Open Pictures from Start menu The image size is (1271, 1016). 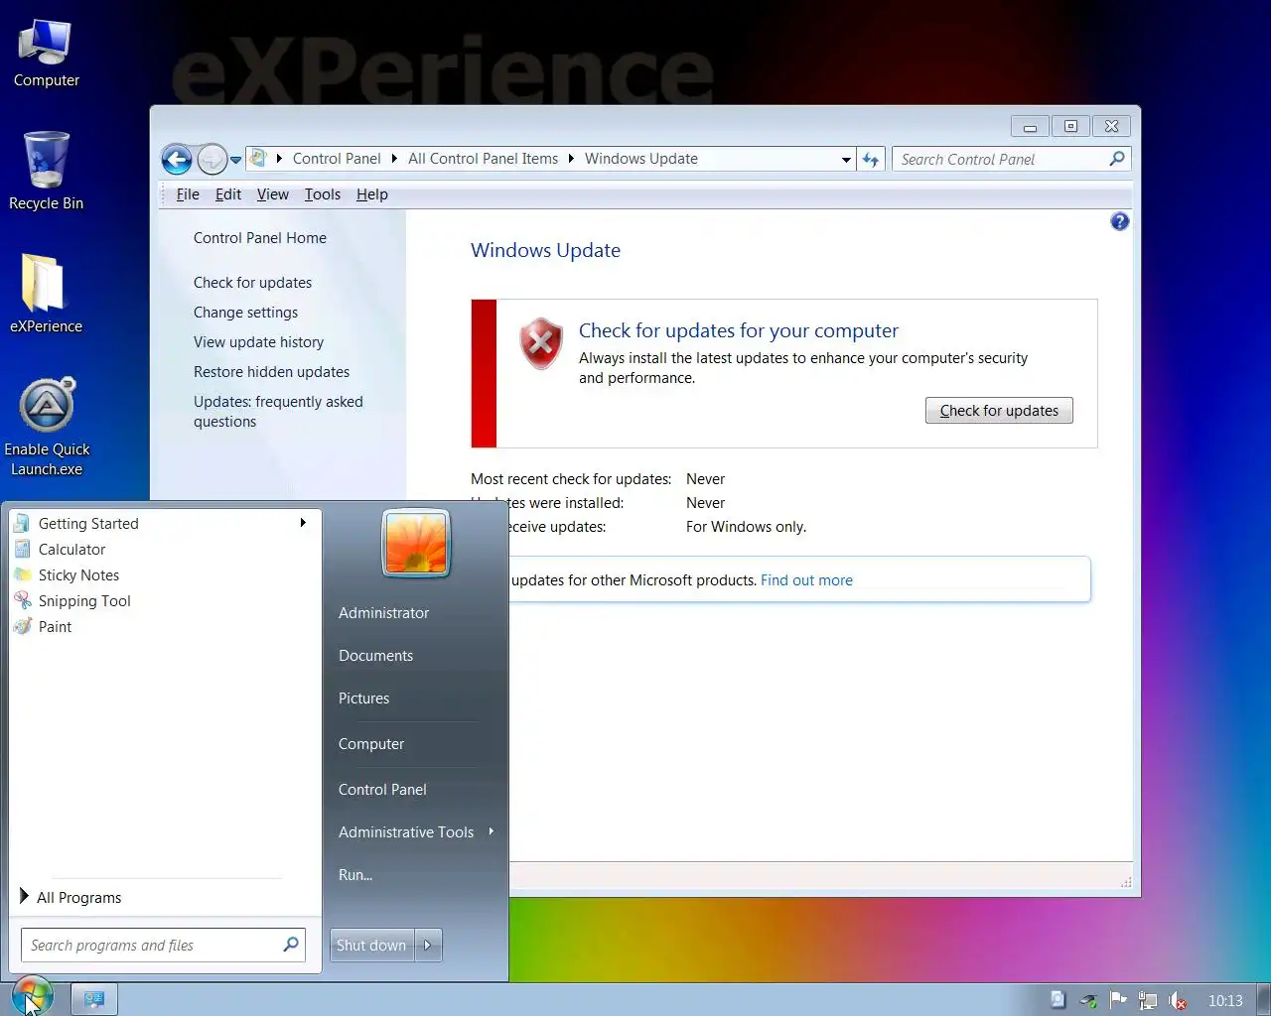(363, 698)
